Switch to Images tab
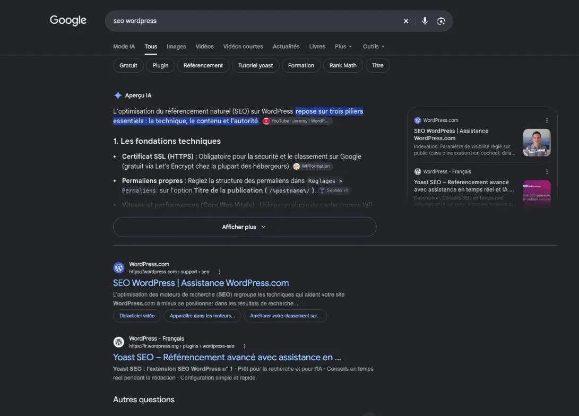Image resolution: width=579 pixels, height=416 pixels. click(176, 47)
